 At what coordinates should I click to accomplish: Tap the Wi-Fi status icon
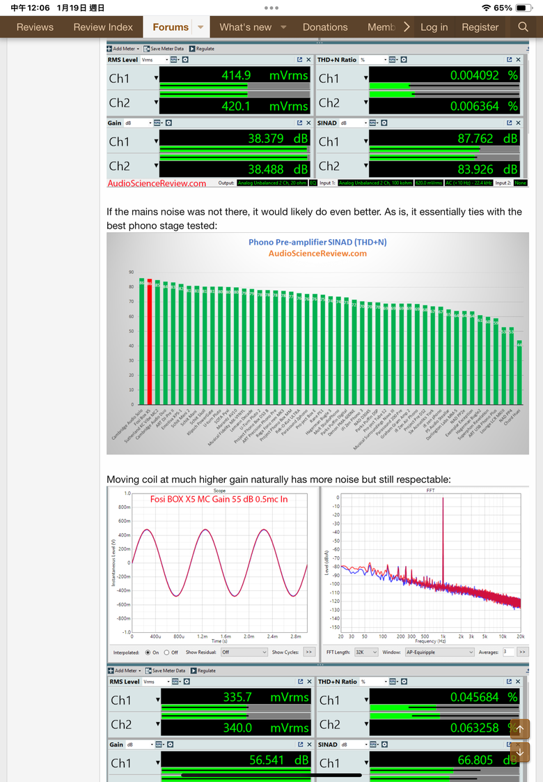coord(486,8)
